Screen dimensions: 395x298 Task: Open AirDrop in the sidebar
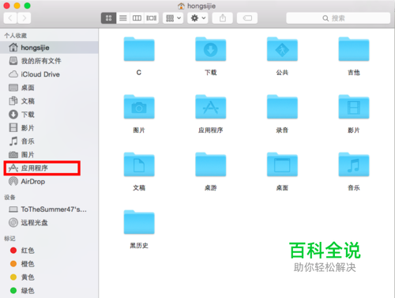coord(49,182)
